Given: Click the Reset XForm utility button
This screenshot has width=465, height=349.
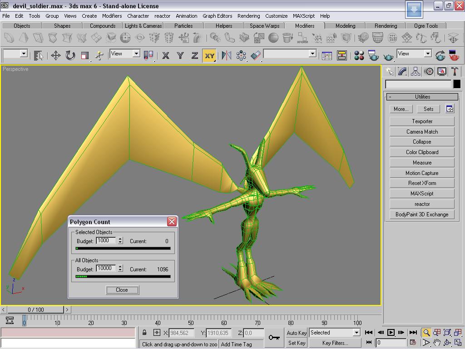Looking at the screenshot, I should click(422, 183).
